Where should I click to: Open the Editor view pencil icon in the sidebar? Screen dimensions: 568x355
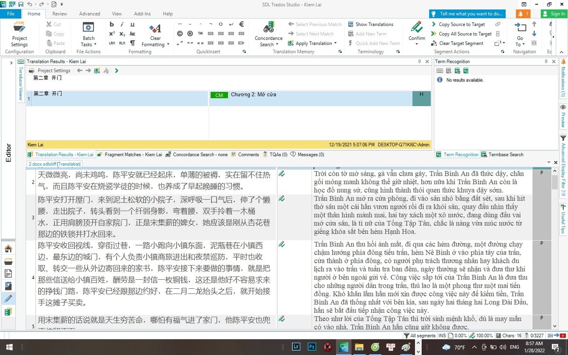pyautogui.click(x=8, y=299)
